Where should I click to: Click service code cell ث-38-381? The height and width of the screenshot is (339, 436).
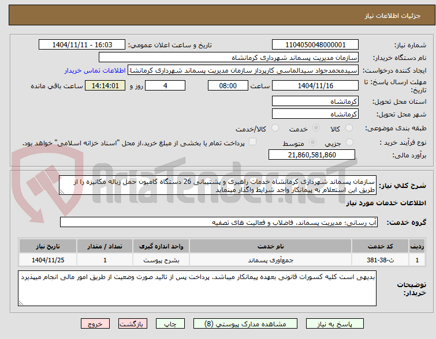click(380, 260)
